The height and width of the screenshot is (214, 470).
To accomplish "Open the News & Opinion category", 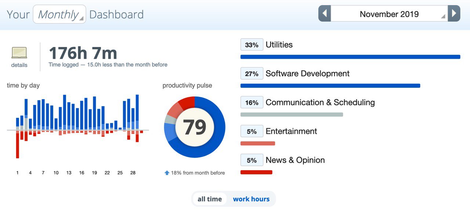I will pos(295,160).
